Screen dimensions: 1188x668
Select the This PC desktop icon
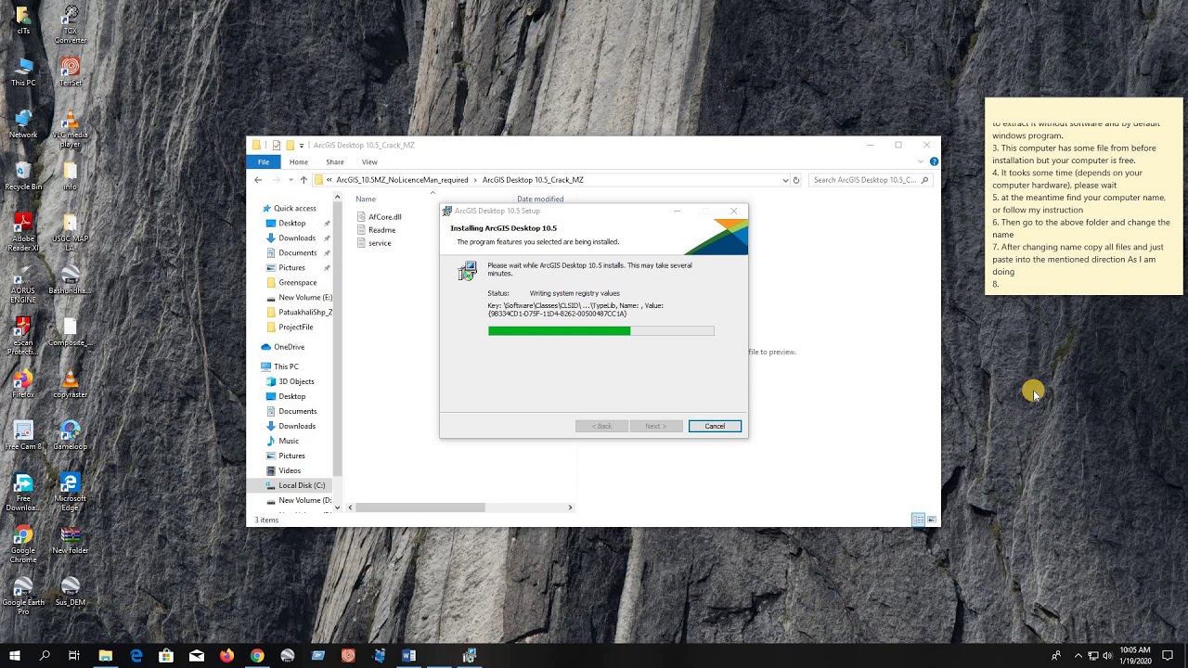pos(23,71)
